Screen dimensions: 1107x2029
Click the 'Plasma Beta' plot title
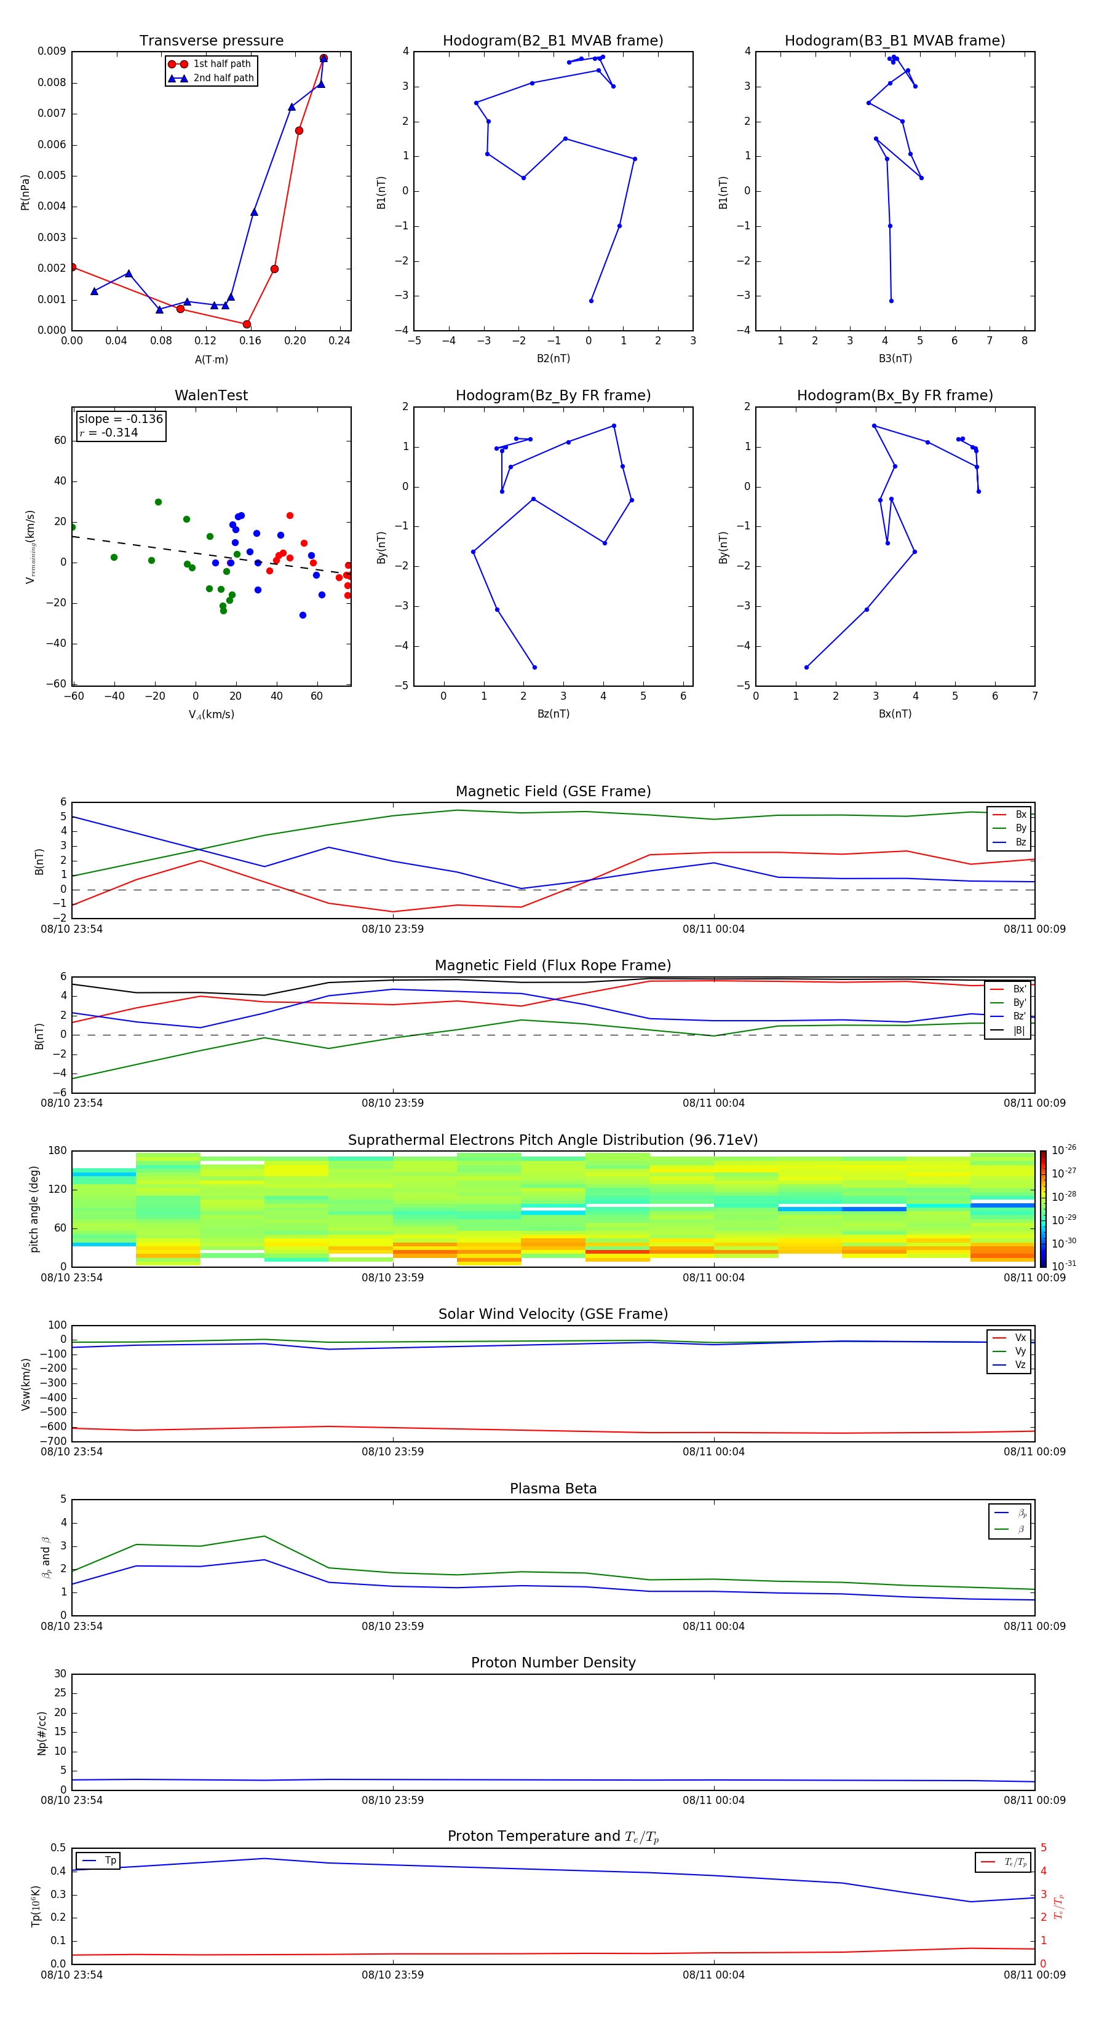coord(553,1489)
